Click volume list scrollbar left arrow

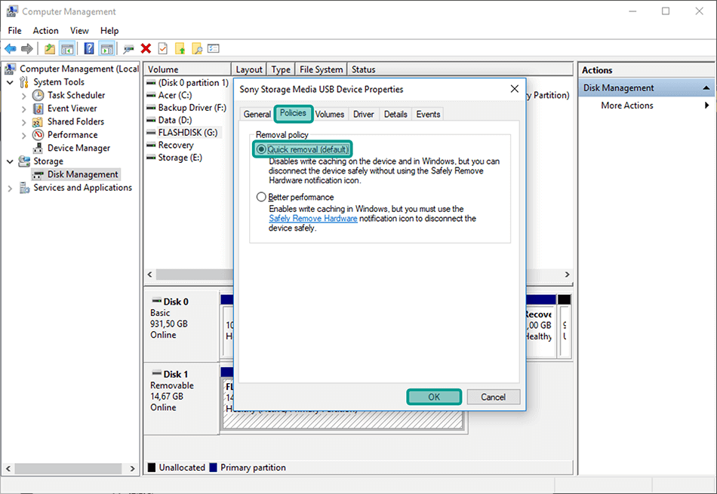coord(150,275)
